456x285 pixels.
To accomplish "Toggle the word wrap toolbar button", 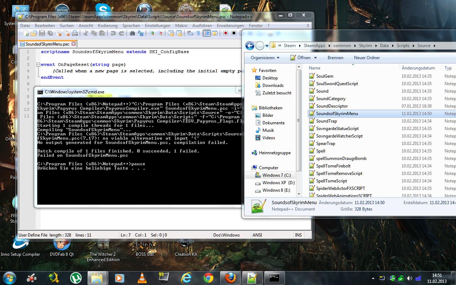I will coord(190,33).
